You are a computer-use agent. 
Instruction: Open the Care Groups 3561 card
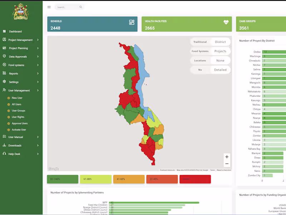261,24
